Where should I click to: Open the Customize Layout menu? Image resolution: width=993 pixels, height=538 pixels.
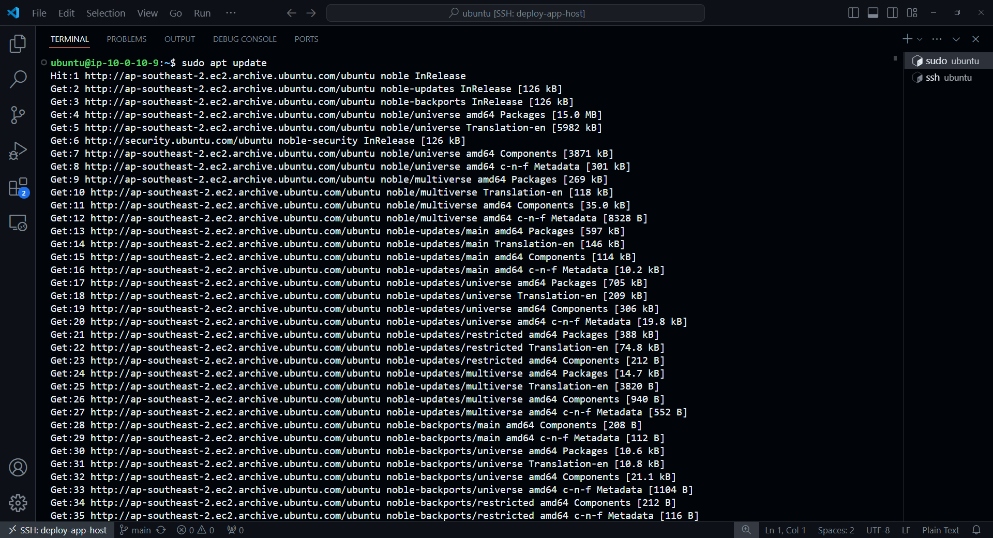[x=912, y=13]
